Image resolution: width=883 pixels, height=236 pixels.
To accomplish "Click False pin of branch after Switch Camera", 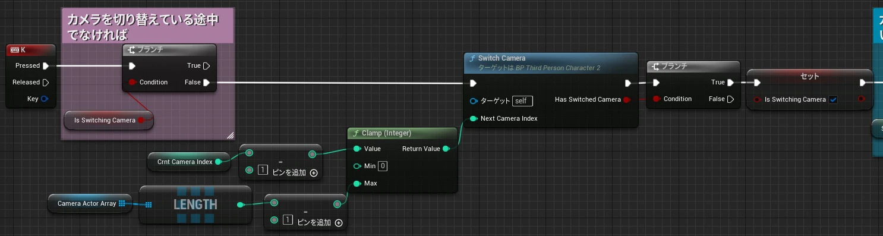I will (x=730, y=99).
